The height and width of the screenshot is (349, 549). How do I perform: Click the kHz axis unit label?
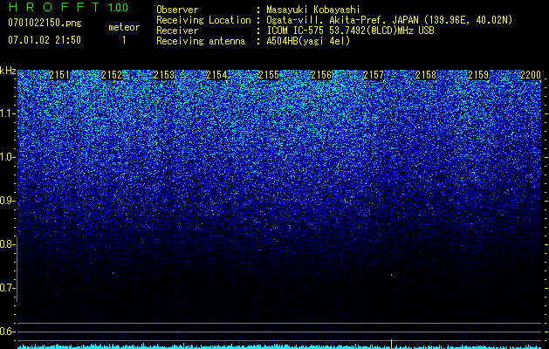(x=8, y=71)
